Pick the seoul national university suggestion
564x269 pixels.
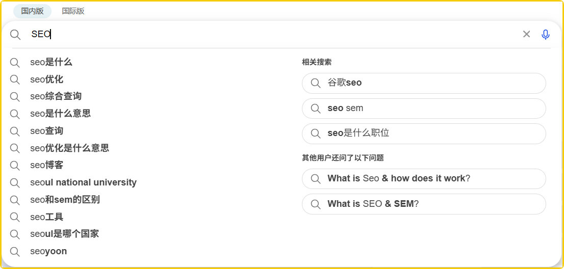coord(83,182)
